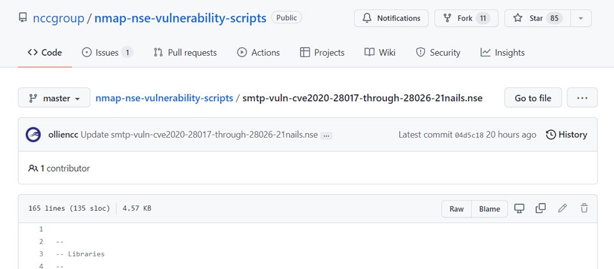Click the Issues count badge 1

click(127, 53)
